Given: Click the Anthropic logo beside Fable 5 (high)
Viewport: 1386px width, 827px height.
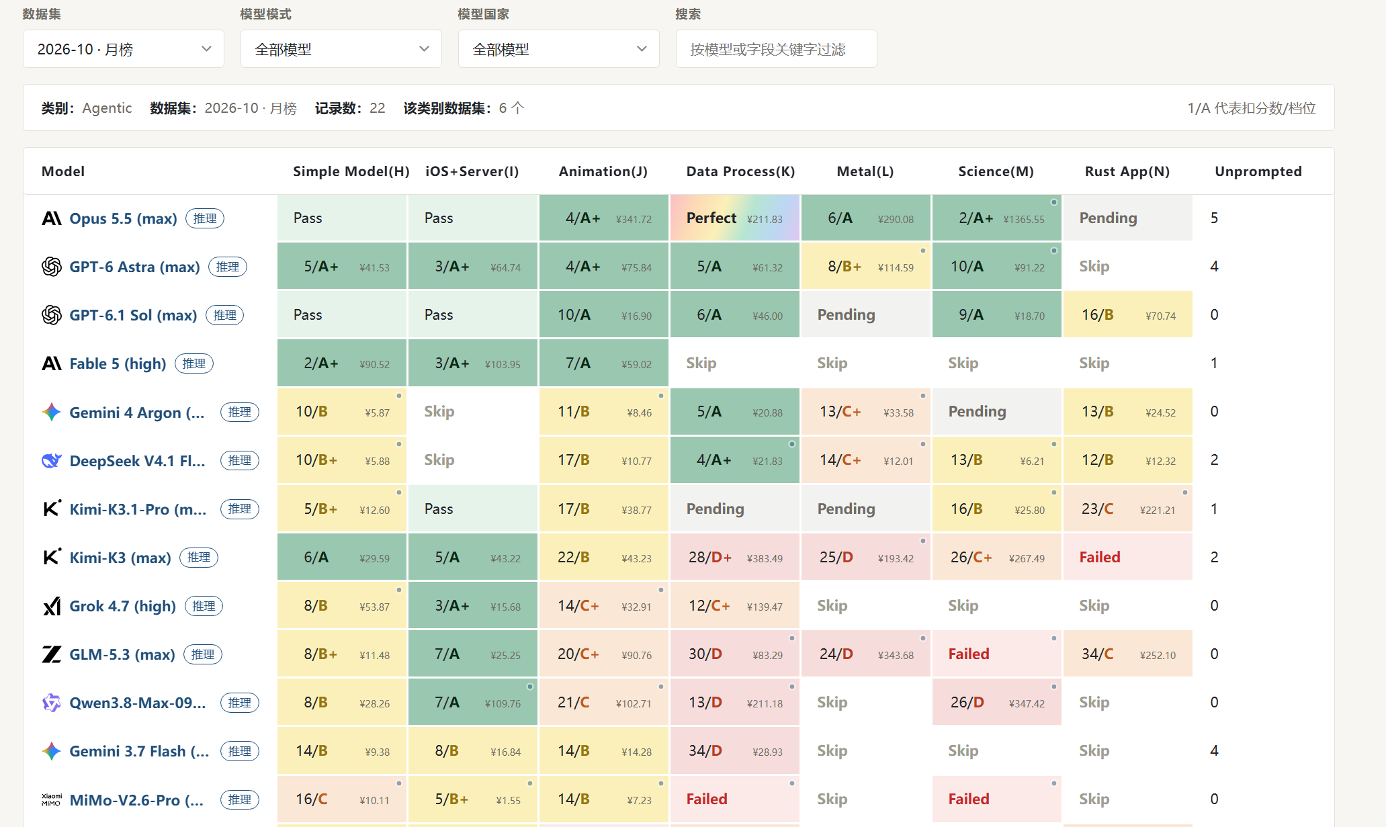Looking at the screenshot, I should click(x=52, y=363).
